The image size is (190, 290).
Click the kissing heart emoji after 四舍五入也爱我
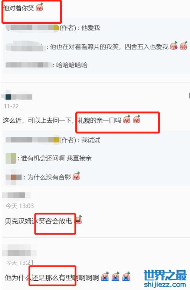174,46
